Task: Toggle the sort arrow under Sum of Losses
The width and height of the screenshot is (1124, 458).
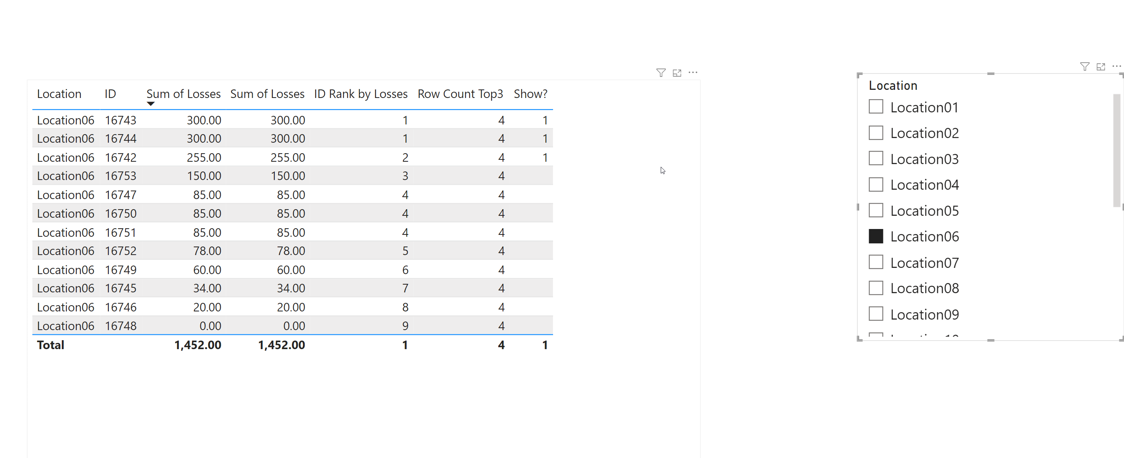Action: point(150,104)
